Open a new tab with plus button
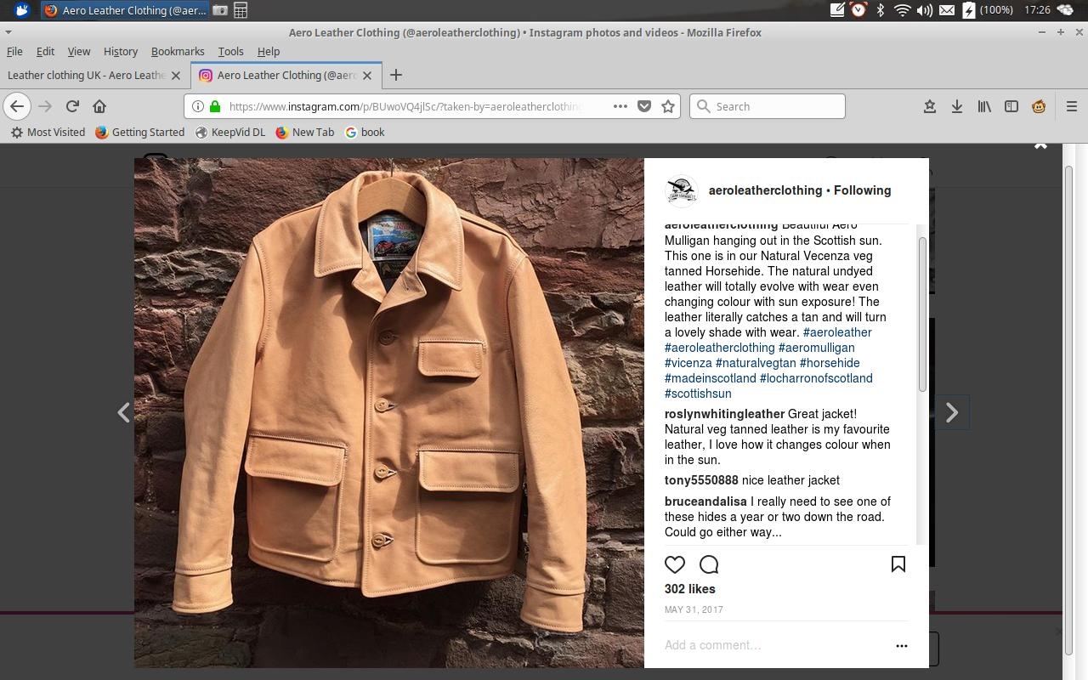Viewport: 1088px width, 680px height. (x=395, y=75)
